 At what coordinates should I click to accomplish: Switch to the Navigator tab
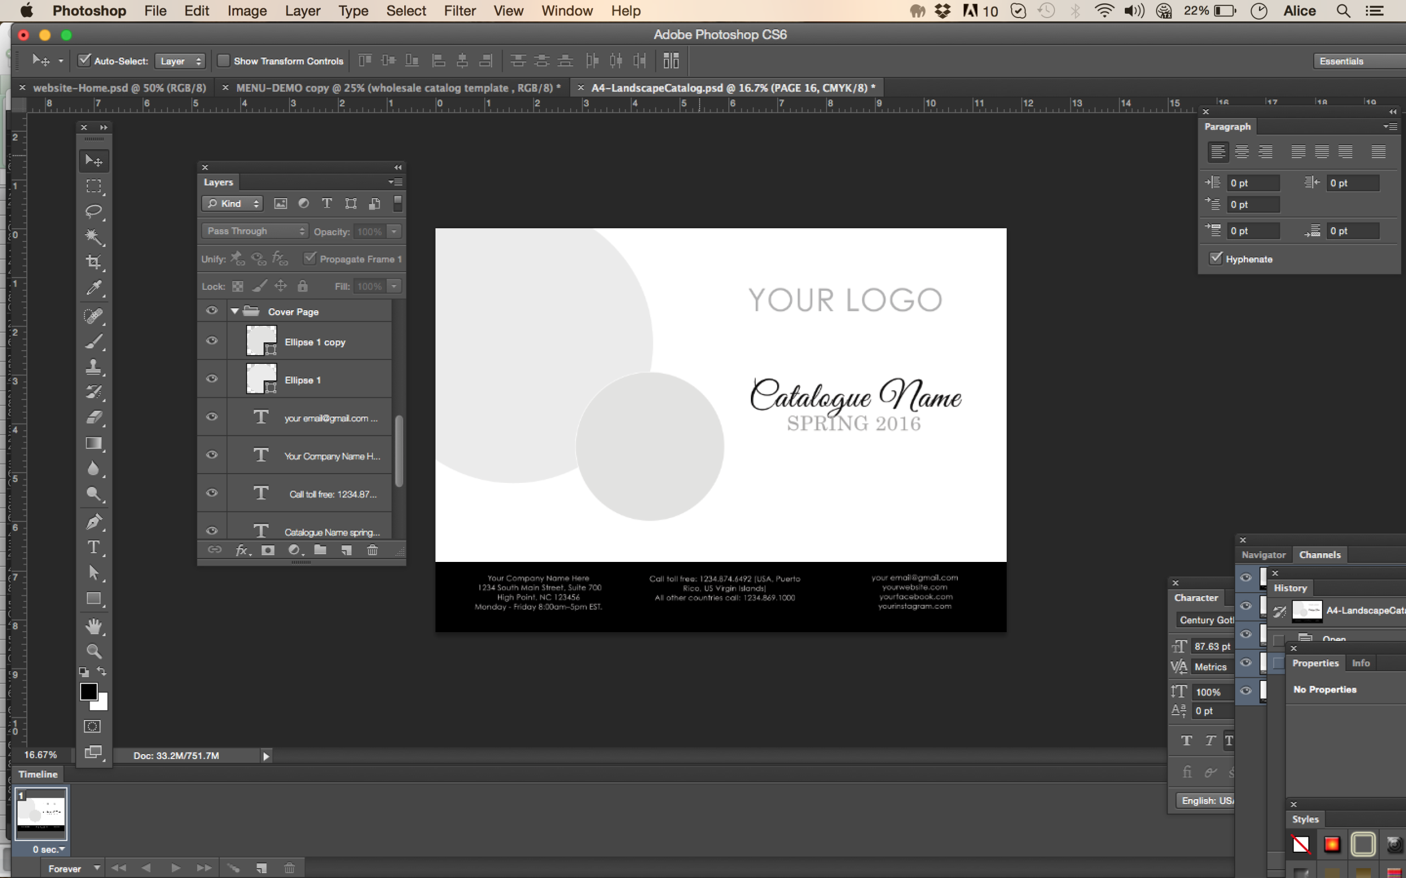click(1263, 555)
